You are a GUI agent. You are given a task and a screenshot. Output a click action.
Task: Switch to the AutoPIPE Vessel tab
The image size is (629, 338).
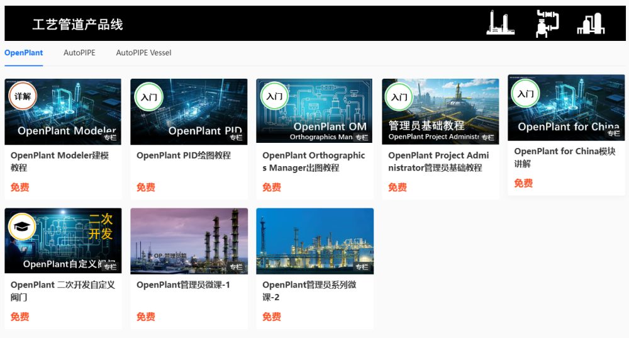pyautogui.click(x=143, y=53)
